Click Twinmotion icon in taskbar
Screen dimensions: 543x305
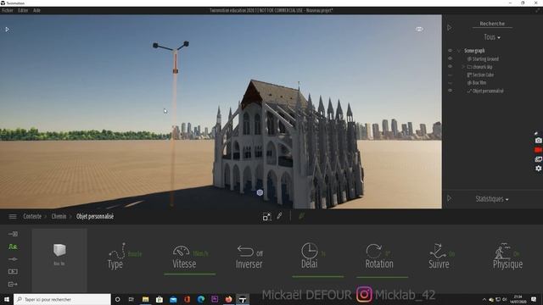coord(243,299)
